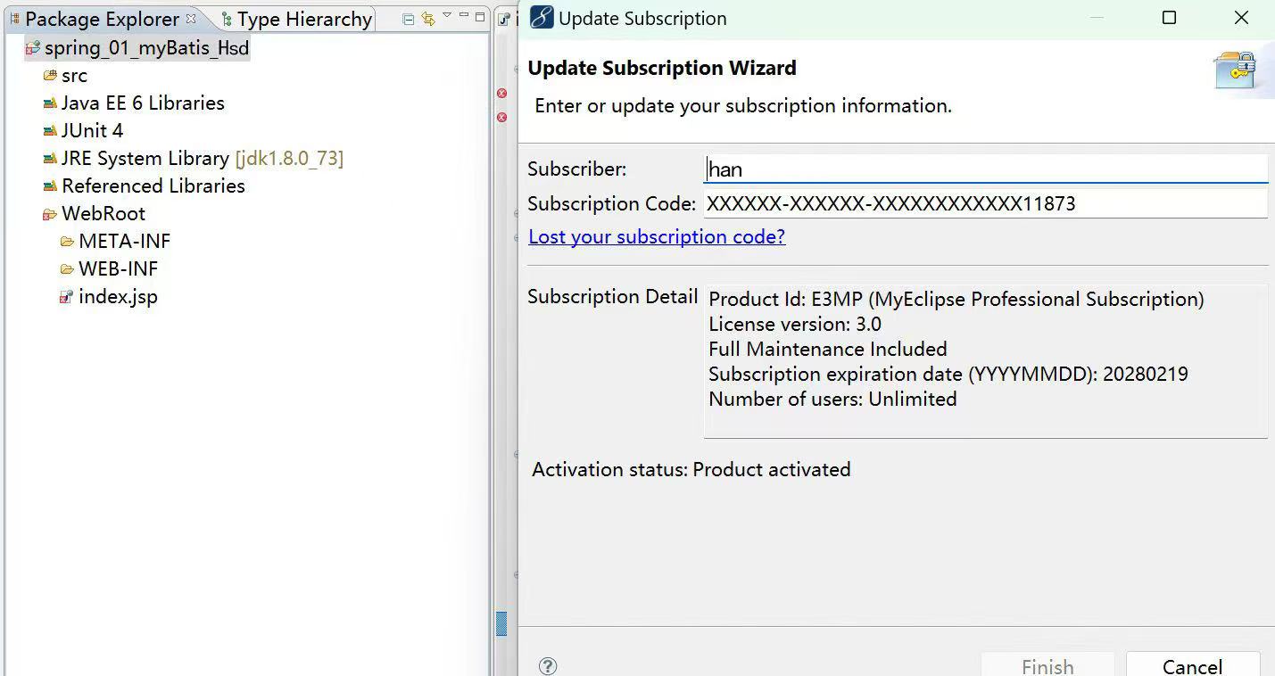Collapse All in Package Explorer toolbar
The width and height of the screenshot is (1275, 676).
click(409, 19)
